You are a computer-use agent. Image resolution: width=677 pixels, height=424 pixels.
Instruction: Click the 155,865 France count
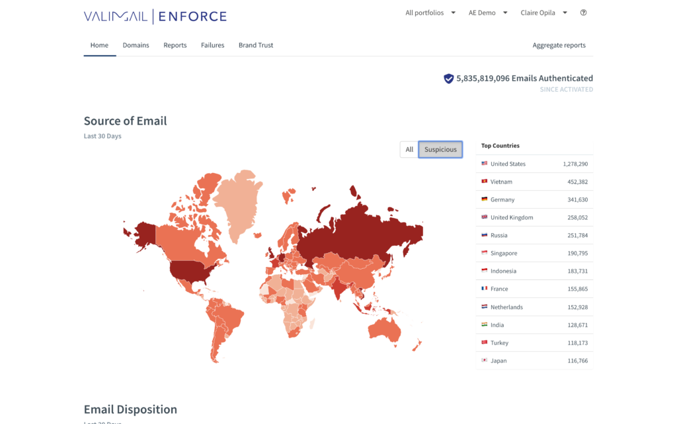[577, 289]
